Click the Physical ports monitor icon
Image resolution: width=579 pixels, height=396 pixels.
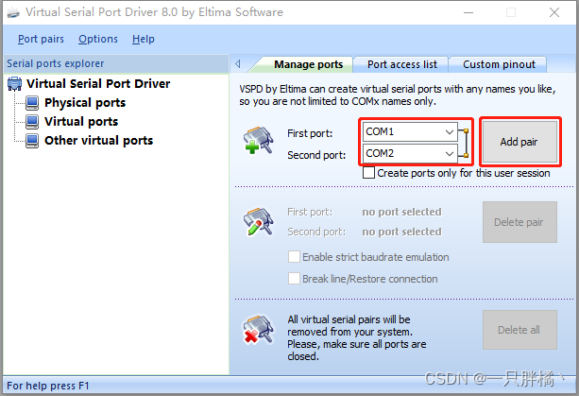32,103
